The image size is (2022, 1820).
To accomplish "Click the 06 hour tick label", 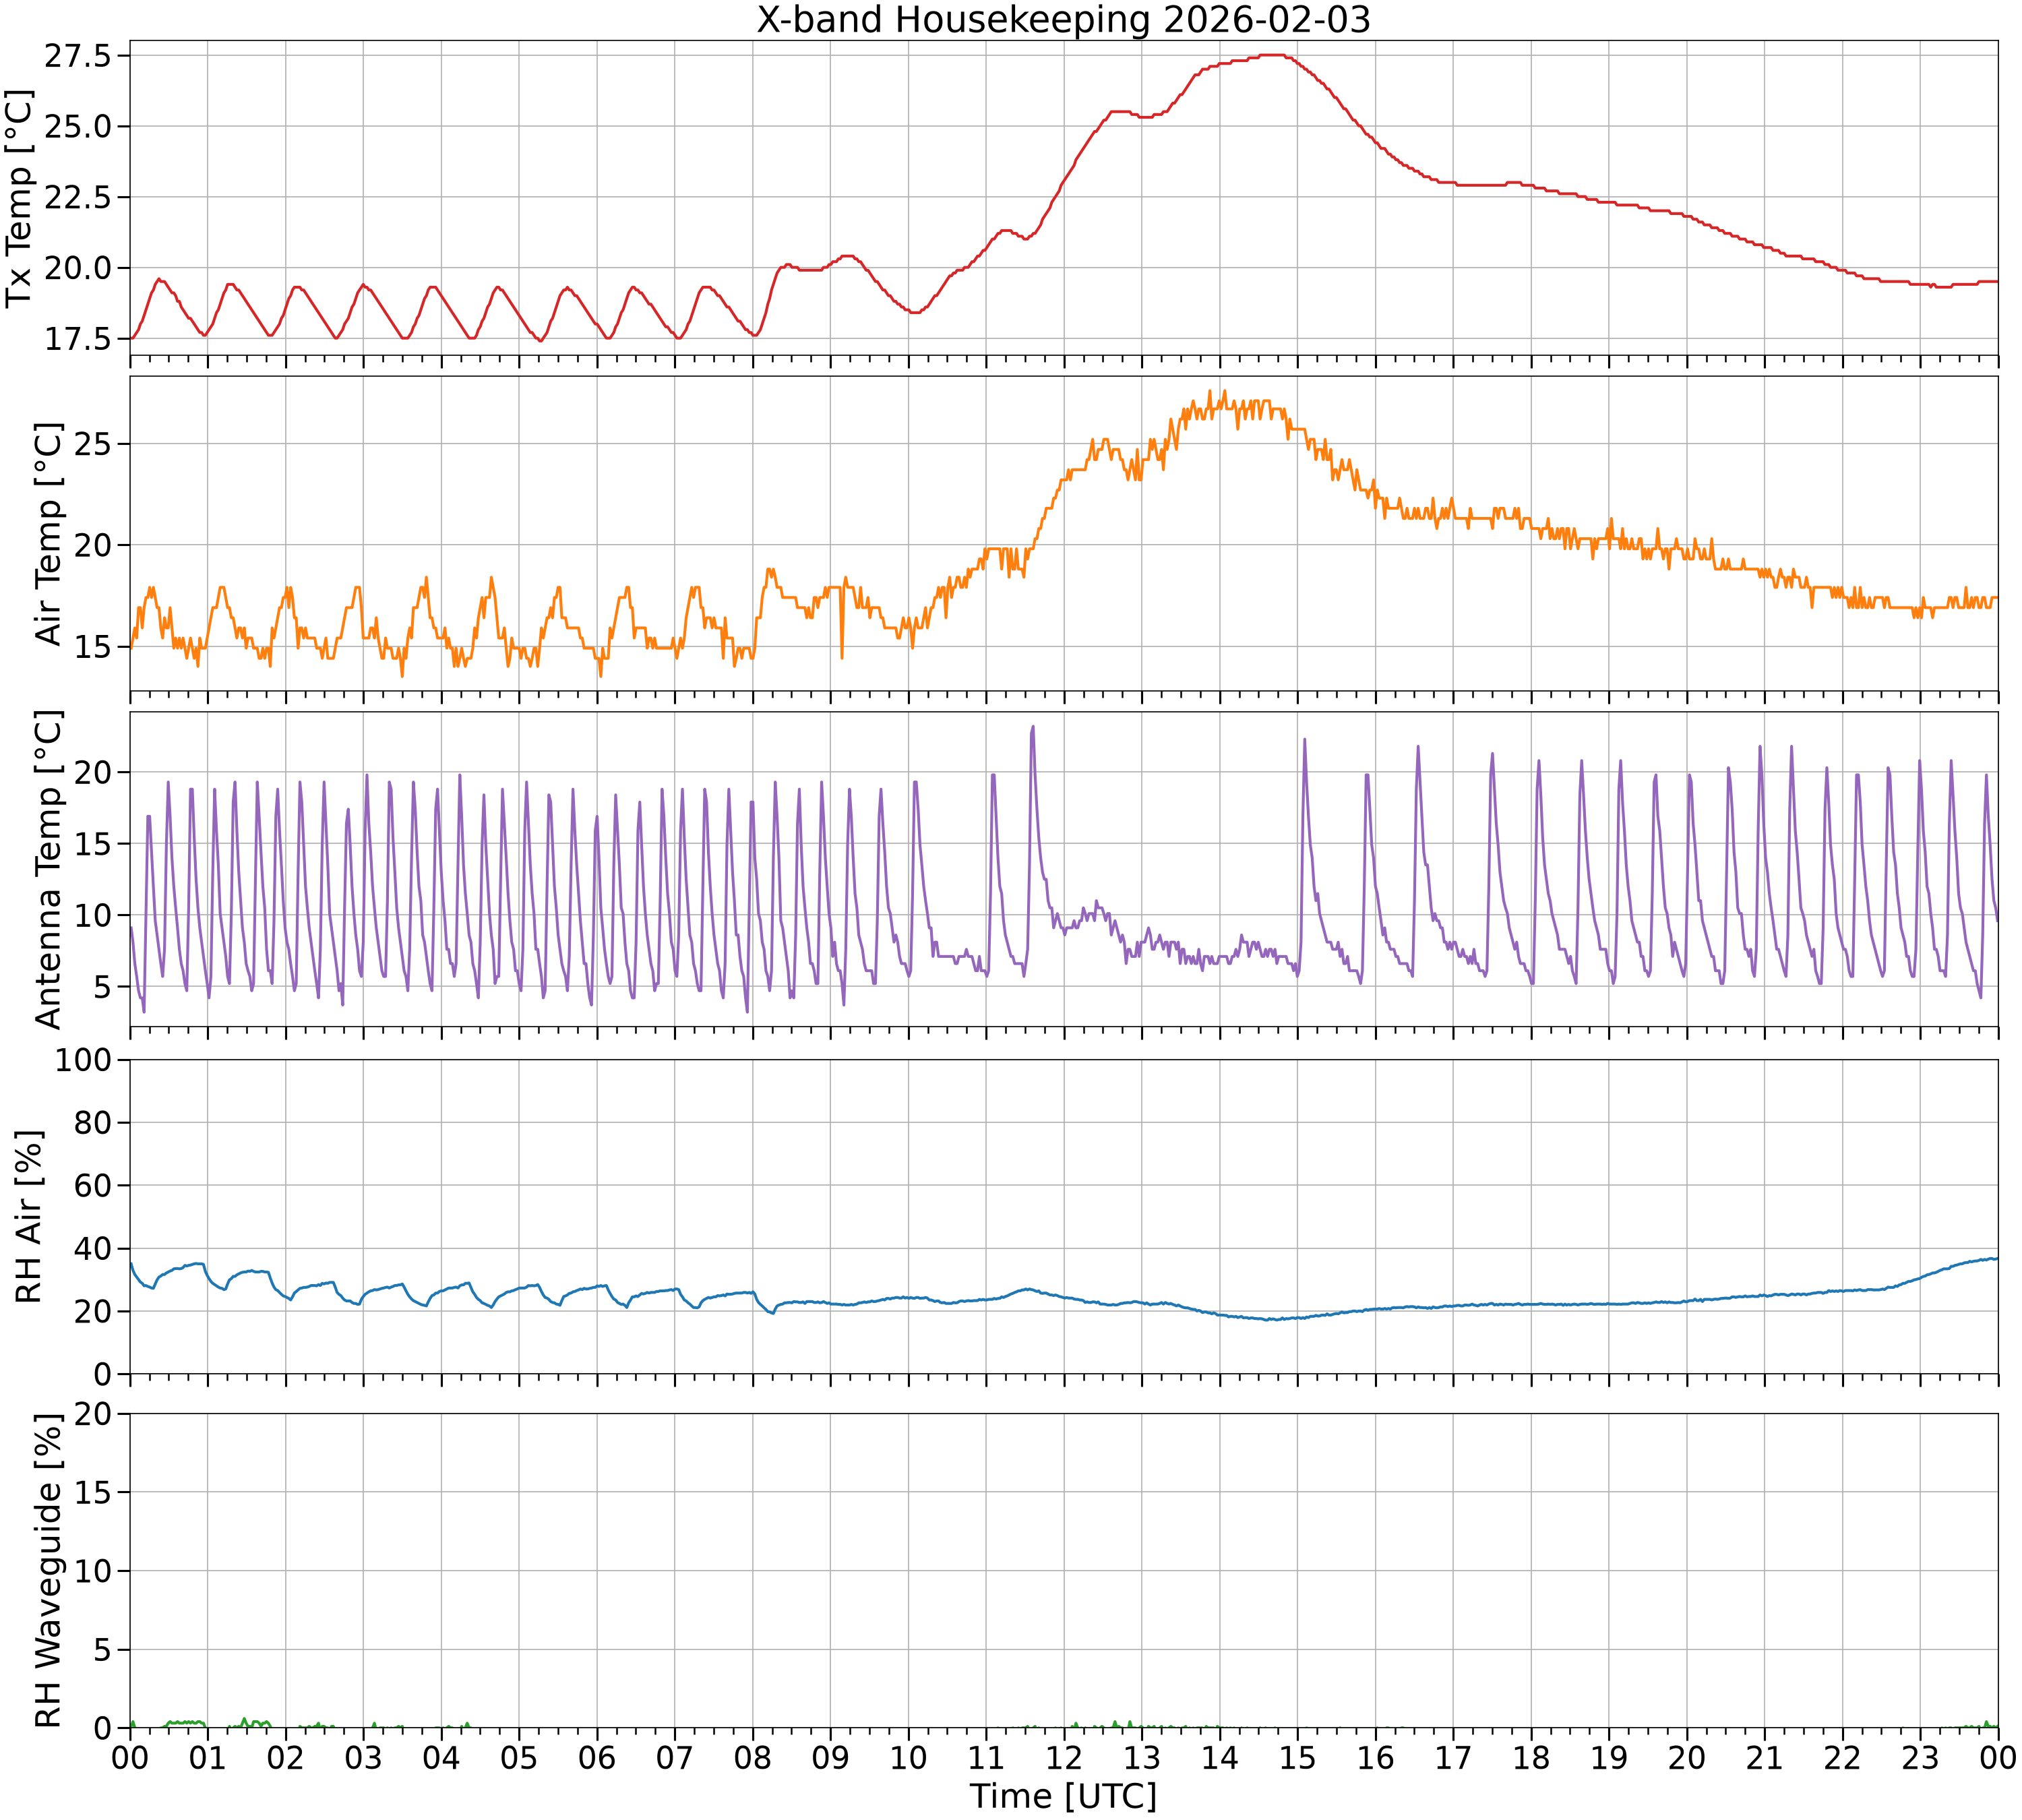I will pos(597,1757).
